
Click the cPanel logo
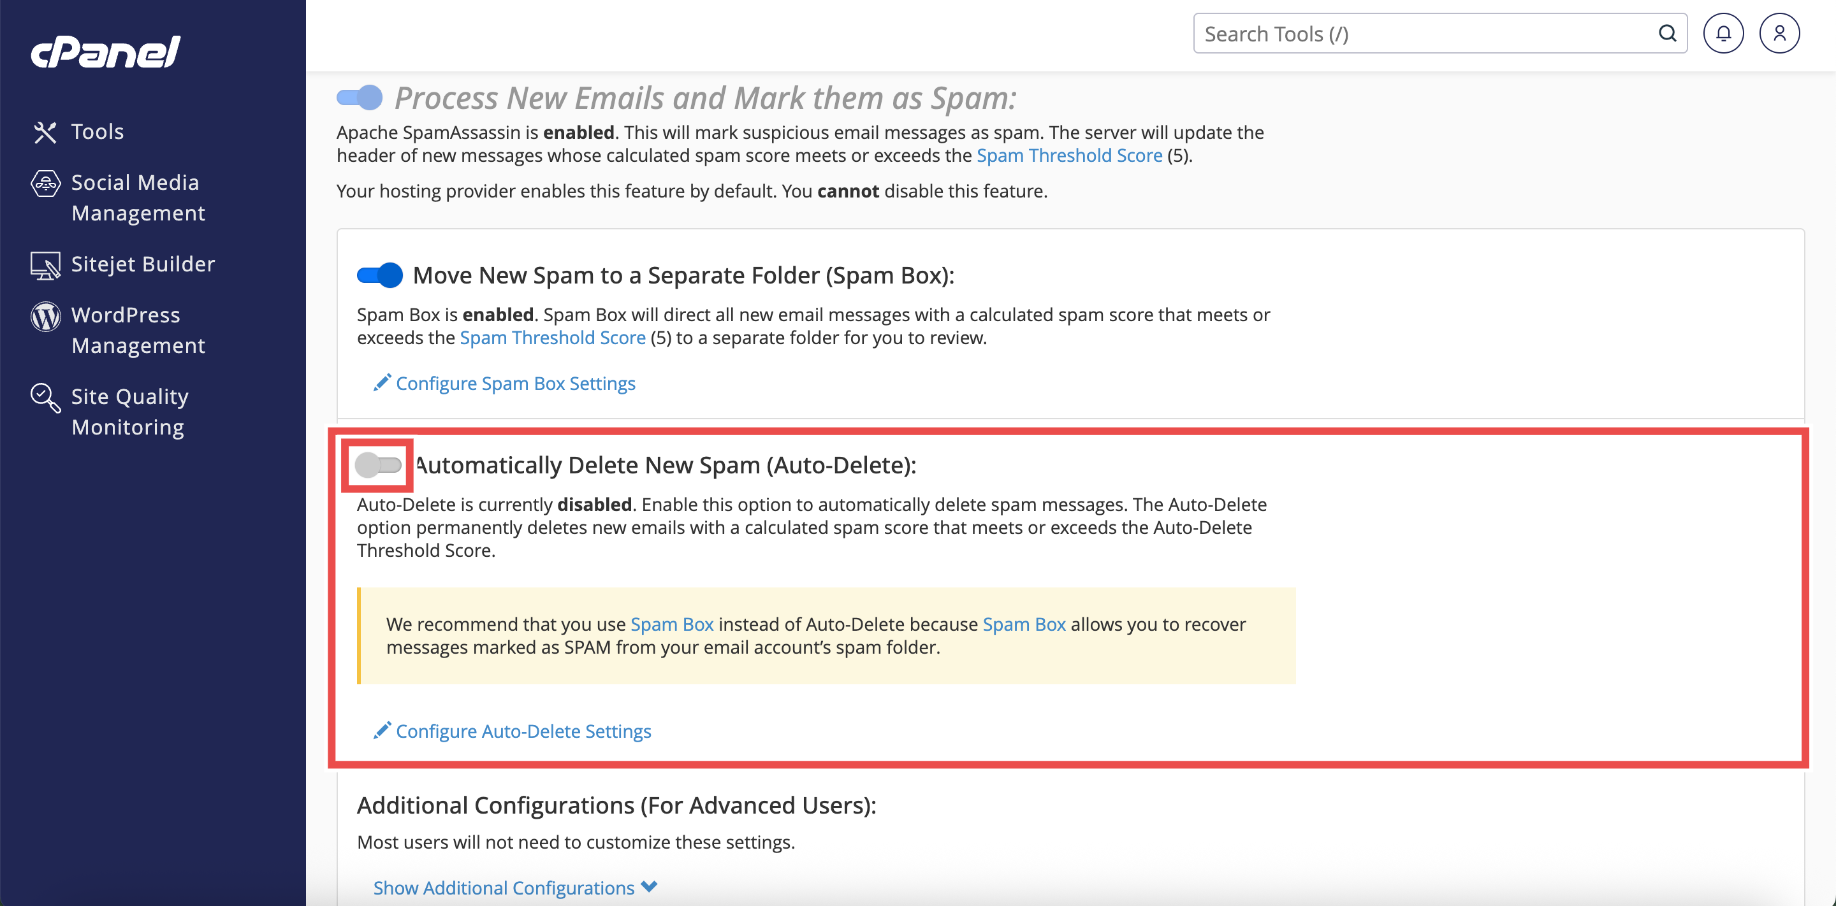point(105,52)
